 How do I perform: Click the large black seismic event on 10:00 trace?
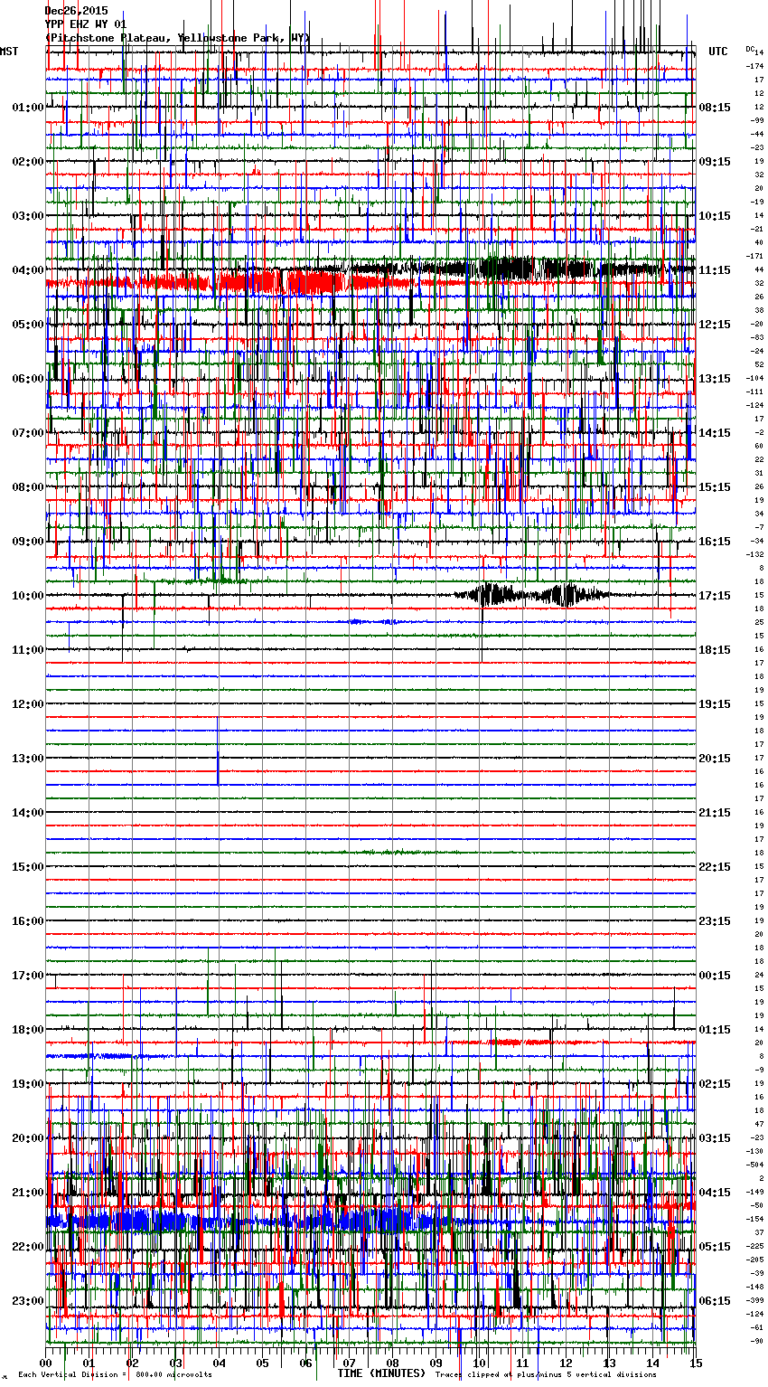533,595
